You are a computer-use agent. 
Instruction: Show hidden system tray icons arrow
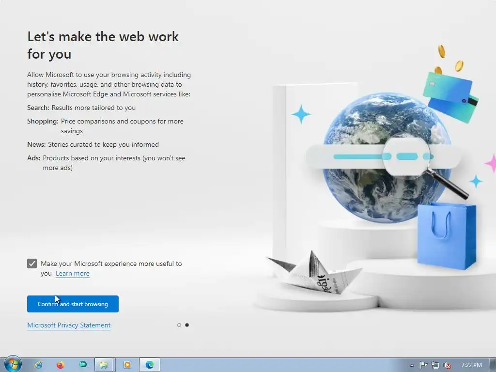click(412, 365)
